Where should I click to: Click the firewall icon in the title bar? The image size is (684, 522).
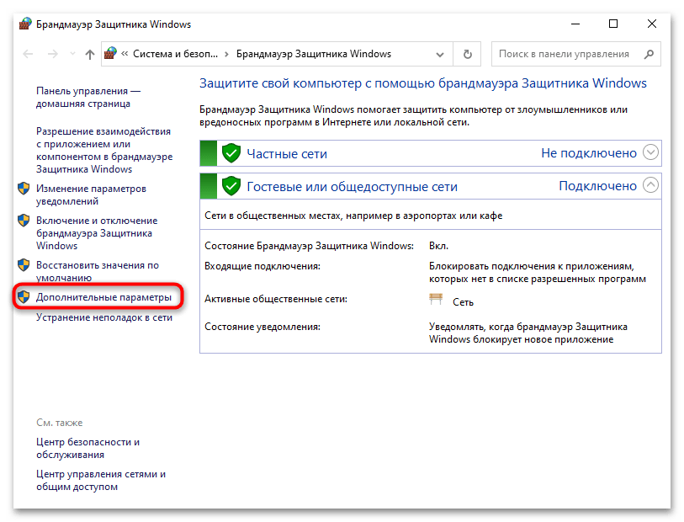click(24, 24)
